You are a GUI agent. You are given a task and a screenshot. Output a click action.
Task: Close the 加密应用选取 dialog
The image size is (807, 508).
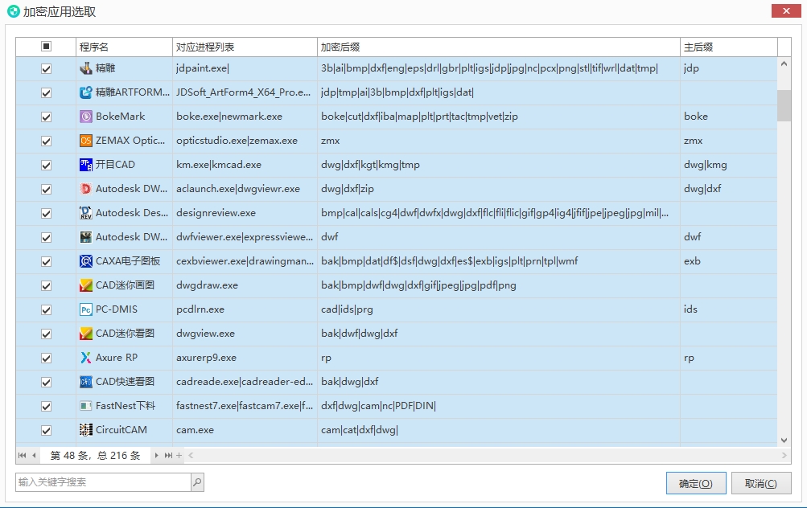[x=786, y=10]
